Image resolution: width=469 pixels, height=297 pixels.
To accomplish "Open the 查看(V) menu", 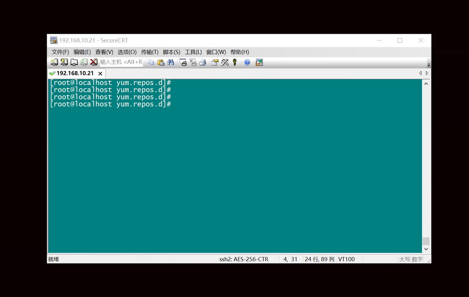I will pos(104,52).
